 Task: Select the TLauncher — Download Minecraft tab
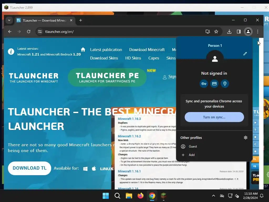pyautogui.click(x=45, y=21)
